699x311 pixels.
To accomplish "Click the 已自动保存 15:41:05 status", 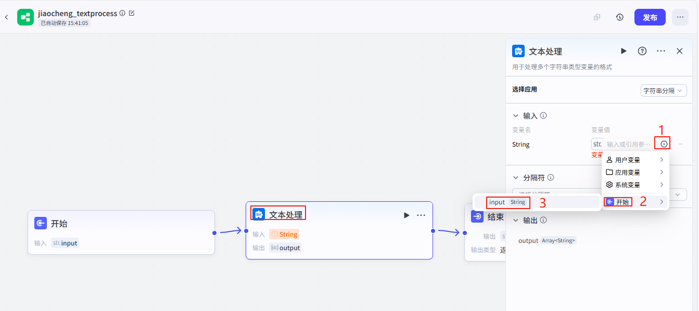I will click(64, 23).
